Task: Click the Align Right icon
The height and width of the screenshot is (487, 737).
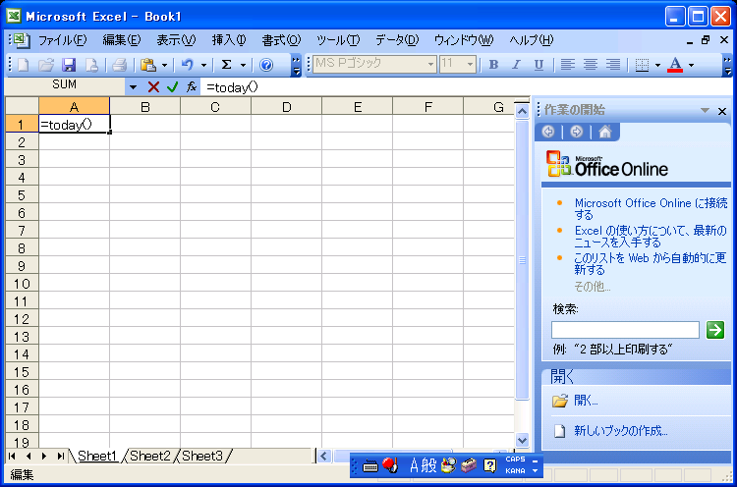Action: click(x=613, y=65)
